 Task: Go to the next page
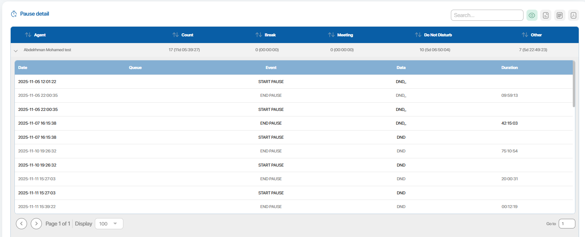[x=36, y=224]
